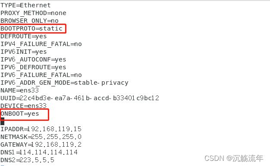Place cursor on IPV6INIT=yes line
Image resolution: width=270 pixels, height=166 pixels.
[x=24, y=52]
